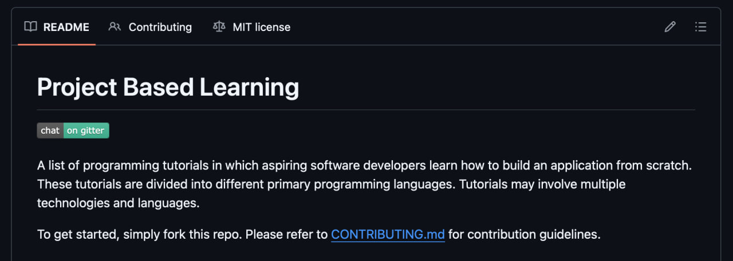Click the phrase "for contribution guidelines."
This screenshot has width=733, height=261.
coord(525,234)
